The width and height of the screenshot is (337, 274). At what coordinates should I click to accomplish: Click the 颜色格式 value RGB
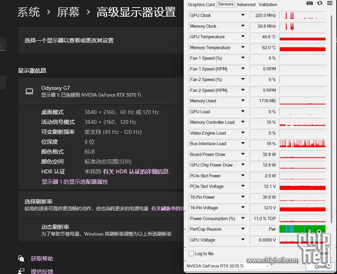point(89,152)
